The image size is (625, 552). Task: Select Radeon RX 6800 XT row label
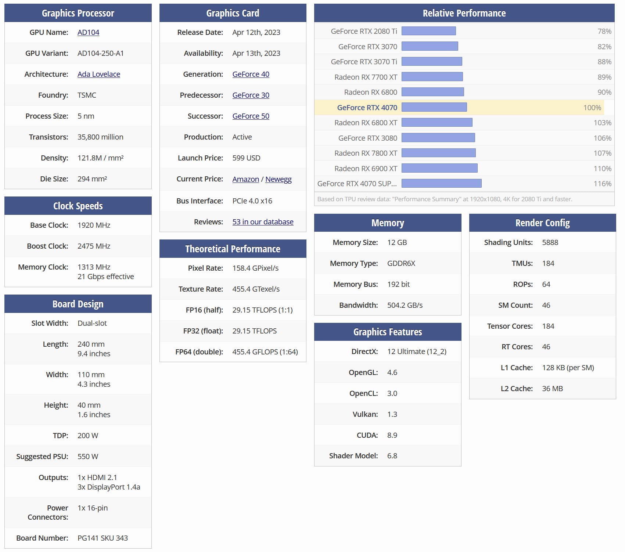[366, 123]
